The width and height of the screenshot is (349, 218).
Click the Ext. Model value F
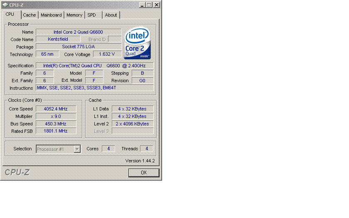click(94, 81)
